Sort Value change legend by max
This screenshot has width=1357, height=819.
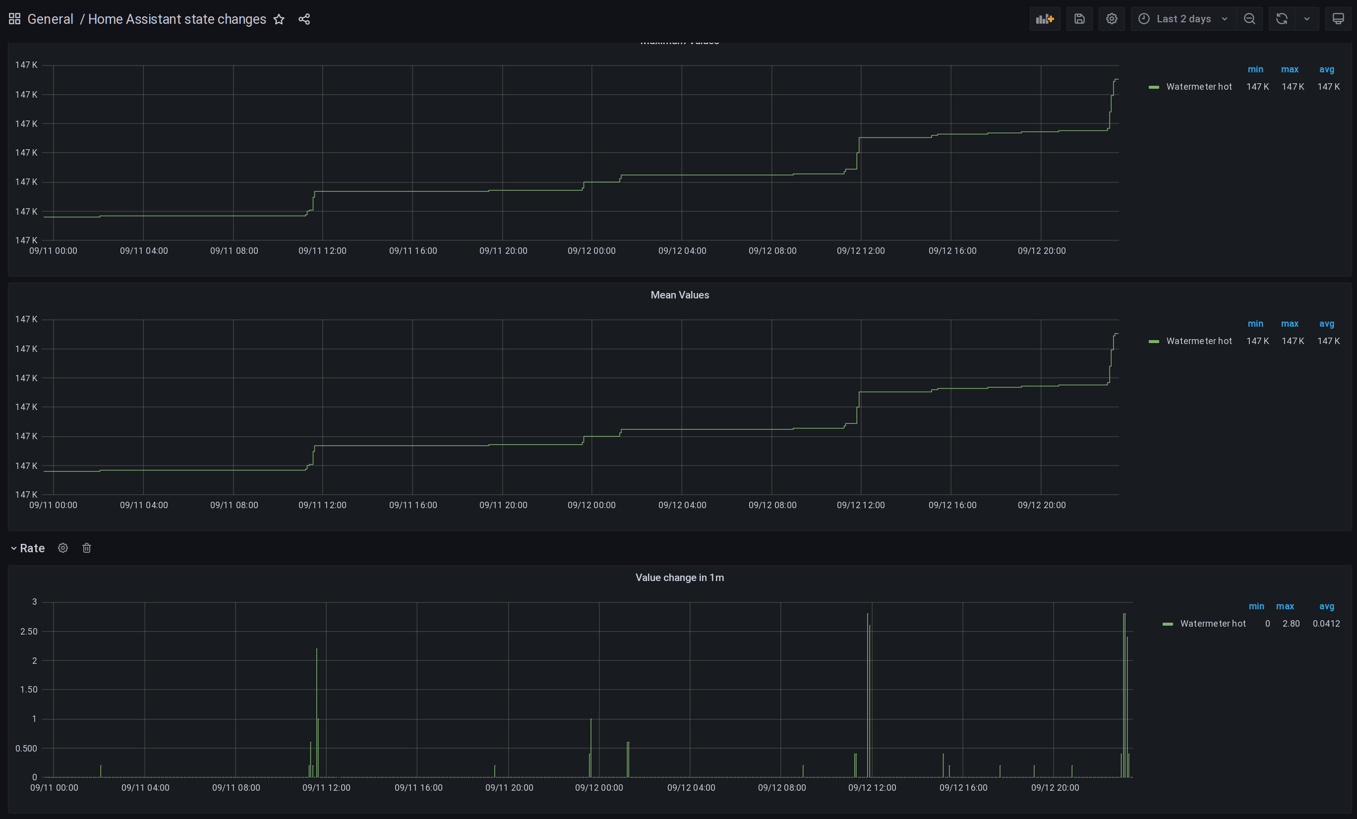pos(1284,606)
